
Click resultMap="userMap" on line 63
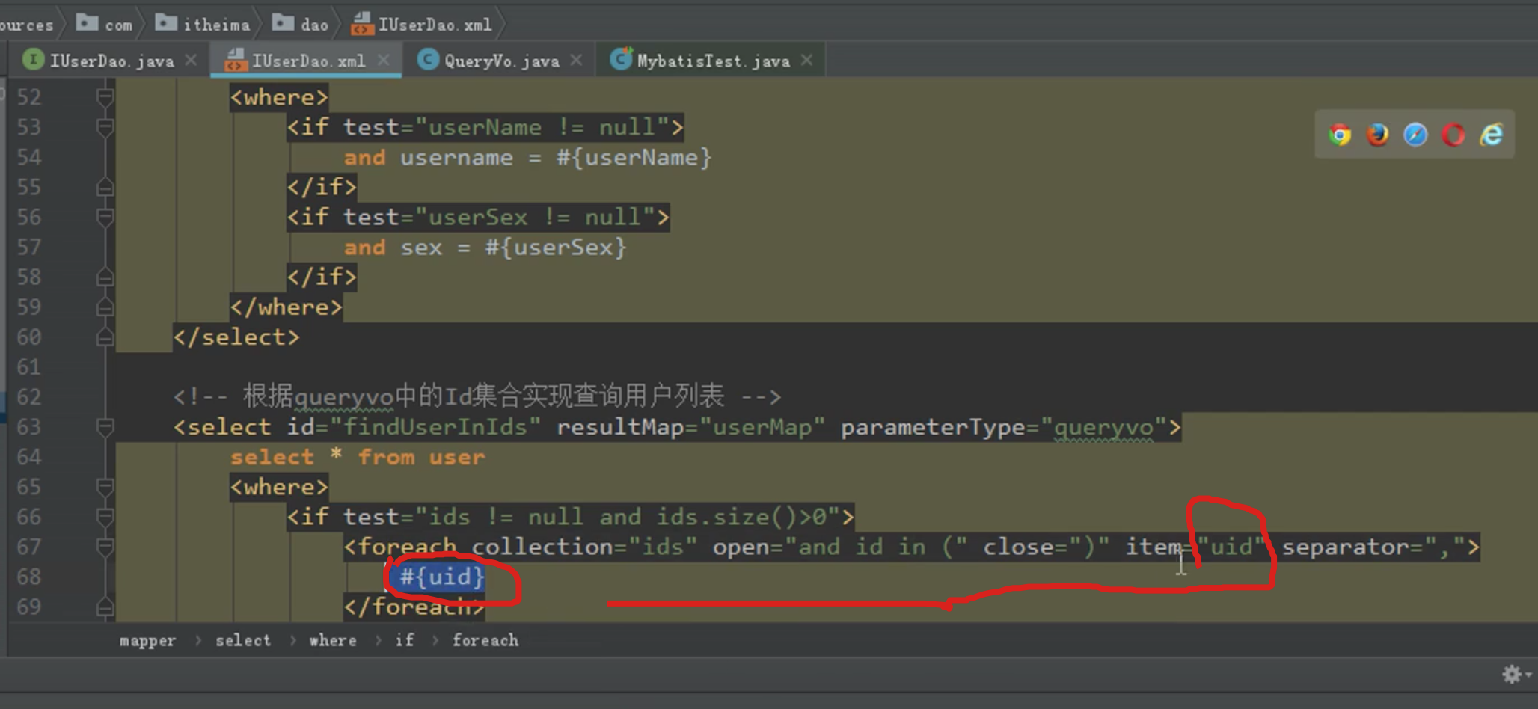coord(690,427)
